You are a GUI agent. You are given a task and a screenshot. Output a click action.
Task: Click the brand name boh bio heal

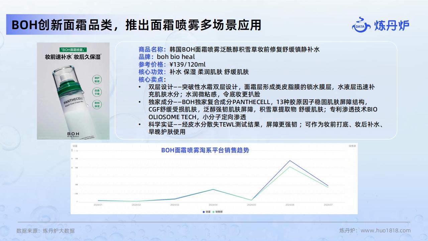(x=176, y=57)
